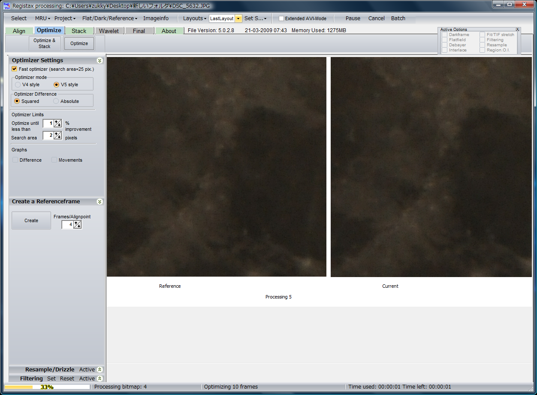Select V4 style optimizer mode
The width and height of the screenshot is (537, 395).
[x=18, y=84]
